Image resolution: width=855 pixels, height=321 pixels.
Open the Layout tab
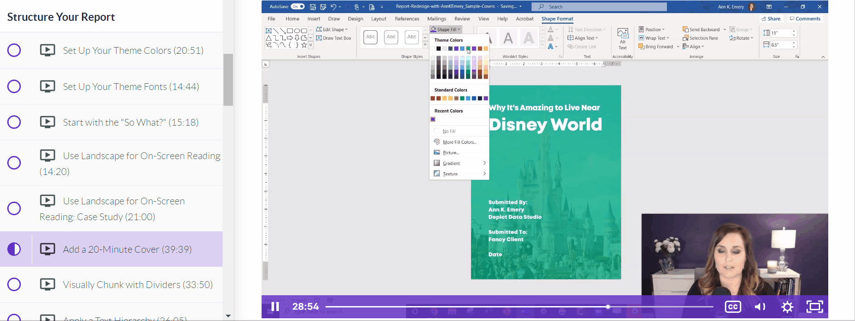pos(379,19)
